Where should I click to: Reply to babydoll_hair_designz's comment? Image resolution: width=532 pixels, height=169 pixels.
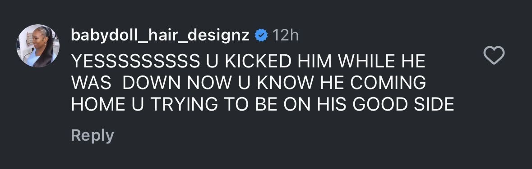coord(93,136)
